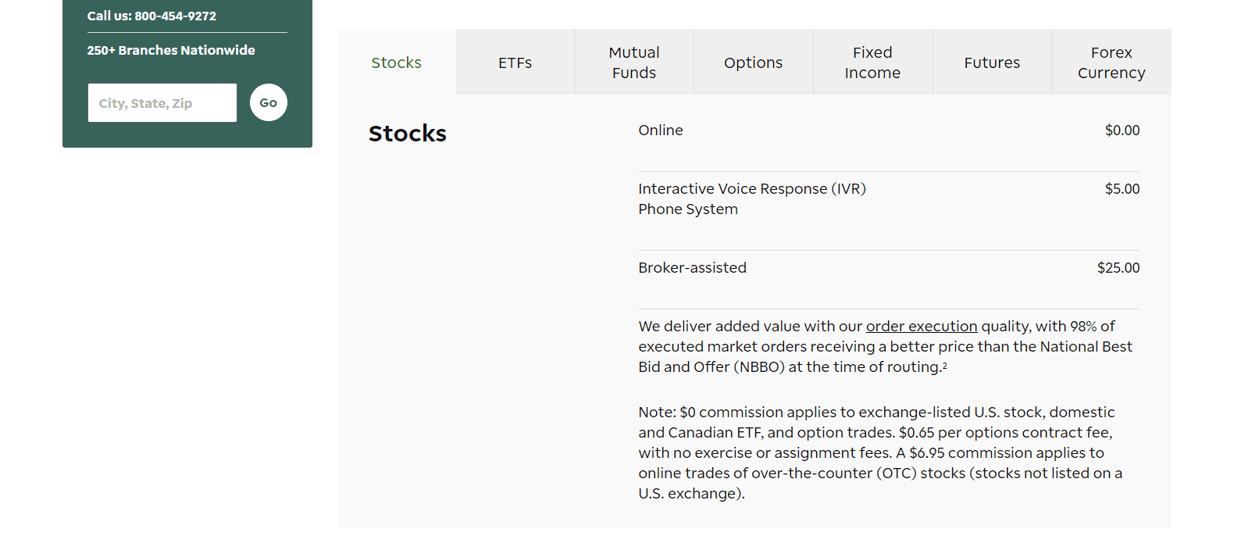Click the $25.00 broker-assisted fee
Image resolution: width=1234 pixels, height=536 pixels.
(1118, 267)
